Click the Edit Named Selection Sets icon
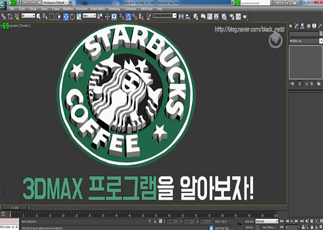The width and height of the screenshot is (323, 230). 149,17
